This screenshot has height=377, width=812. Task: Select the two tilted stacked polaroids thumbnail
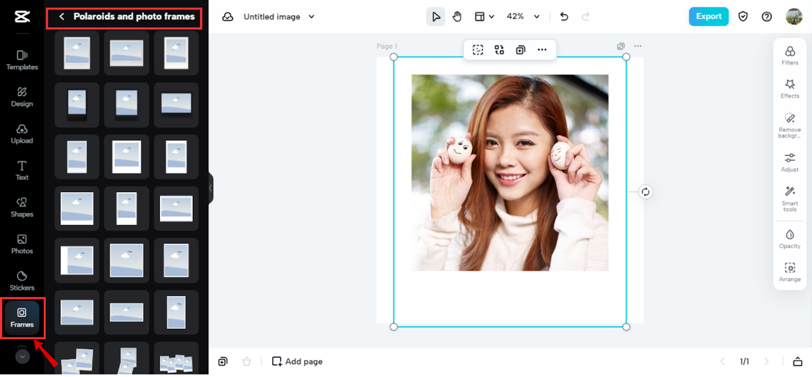coord(127,359)
